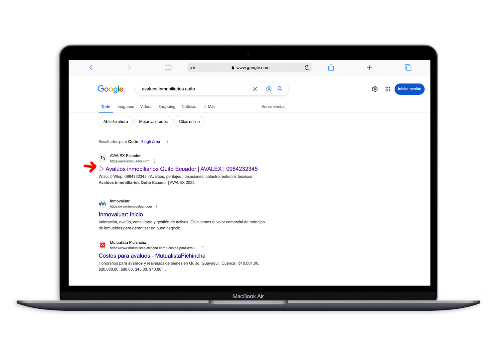Screen dimensions: 499x360
Task: Toggle the Mejor valorados filter chip
Action: click(153, 122)
